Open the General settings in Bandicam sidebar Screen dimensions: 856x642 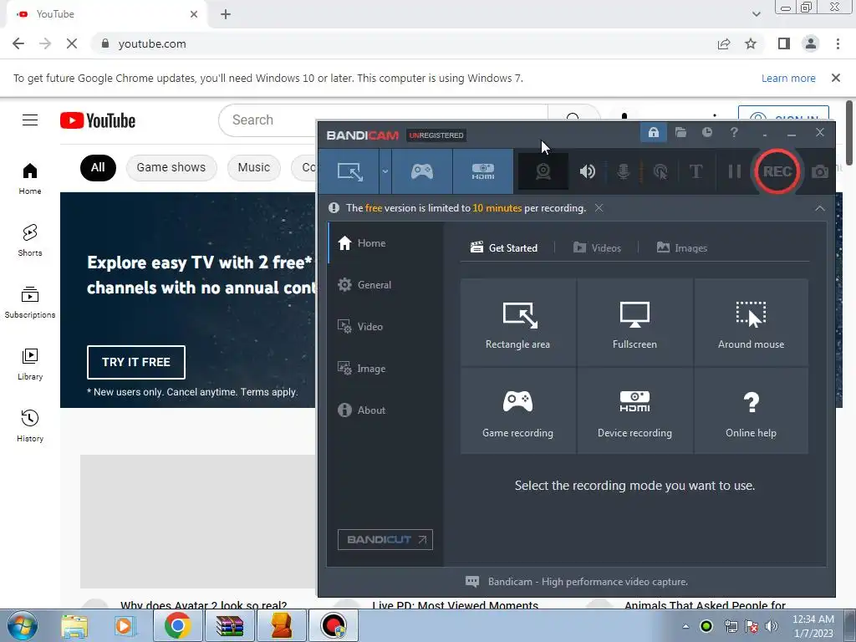coord(385,285)
